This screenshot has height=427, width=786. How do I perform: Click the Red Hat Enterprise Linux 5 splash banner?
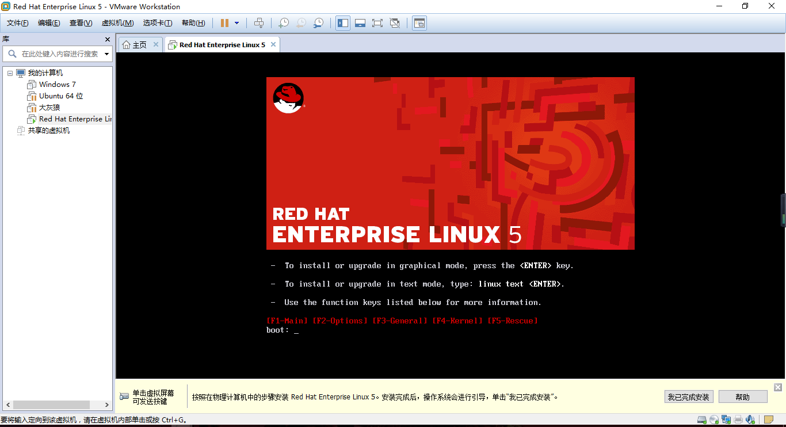pyautogui.click(x=451, y=163)
